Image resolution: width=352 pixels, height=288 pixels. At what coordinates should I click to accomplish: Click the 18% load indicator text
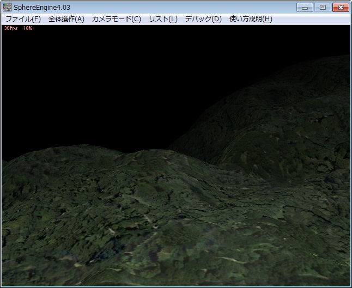[28, 28]
